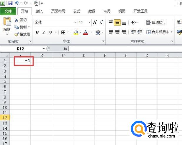Apply the red font color A
Image resolution: width=182 pixels, height=145 pixels.
pyautogui.click(x=85, y=32)
